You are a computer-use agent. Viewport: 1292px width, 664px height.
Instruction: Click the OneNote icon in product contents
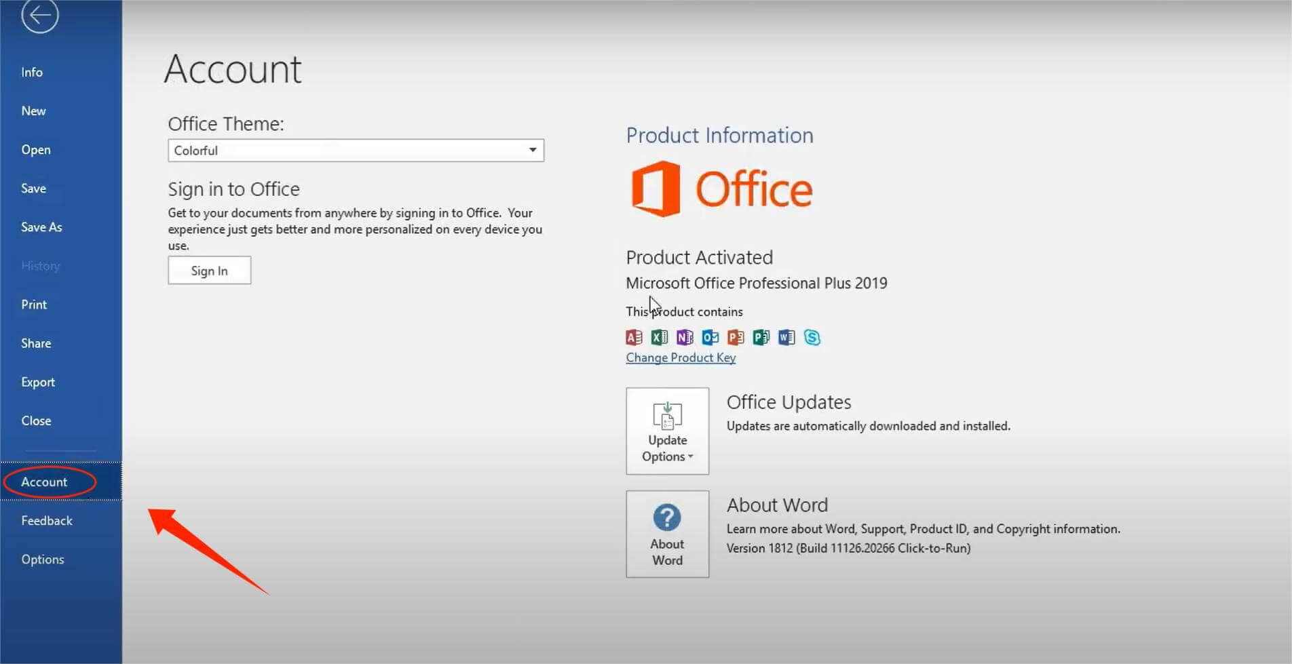684,337
